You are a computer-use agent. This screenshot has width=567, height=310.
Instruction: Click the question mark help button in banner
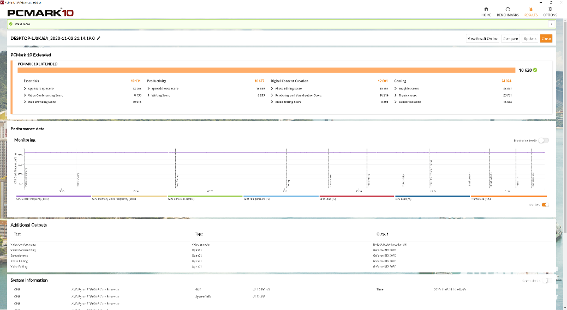point(552,24)
